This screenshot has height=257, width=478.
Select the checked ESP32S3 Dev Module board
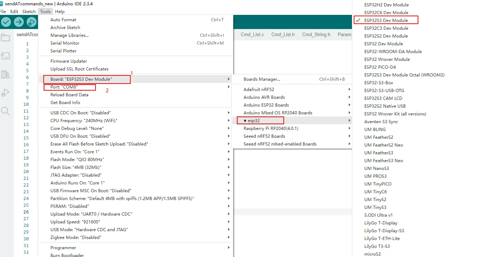coord(386,20)
